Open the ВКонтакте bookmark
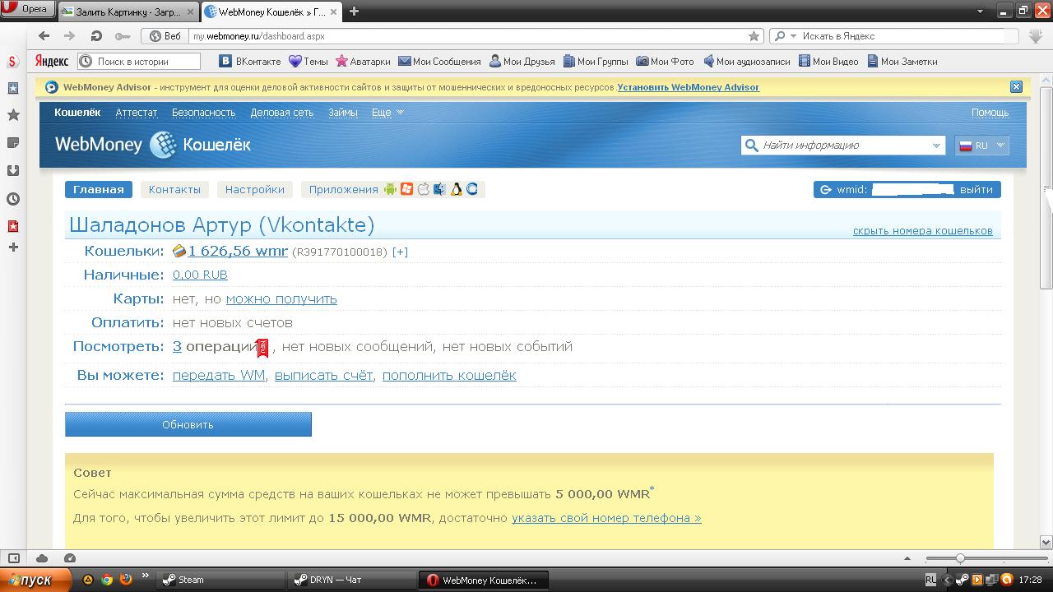The width and height of the screenshot is (1053, 592). coord(250,61)
